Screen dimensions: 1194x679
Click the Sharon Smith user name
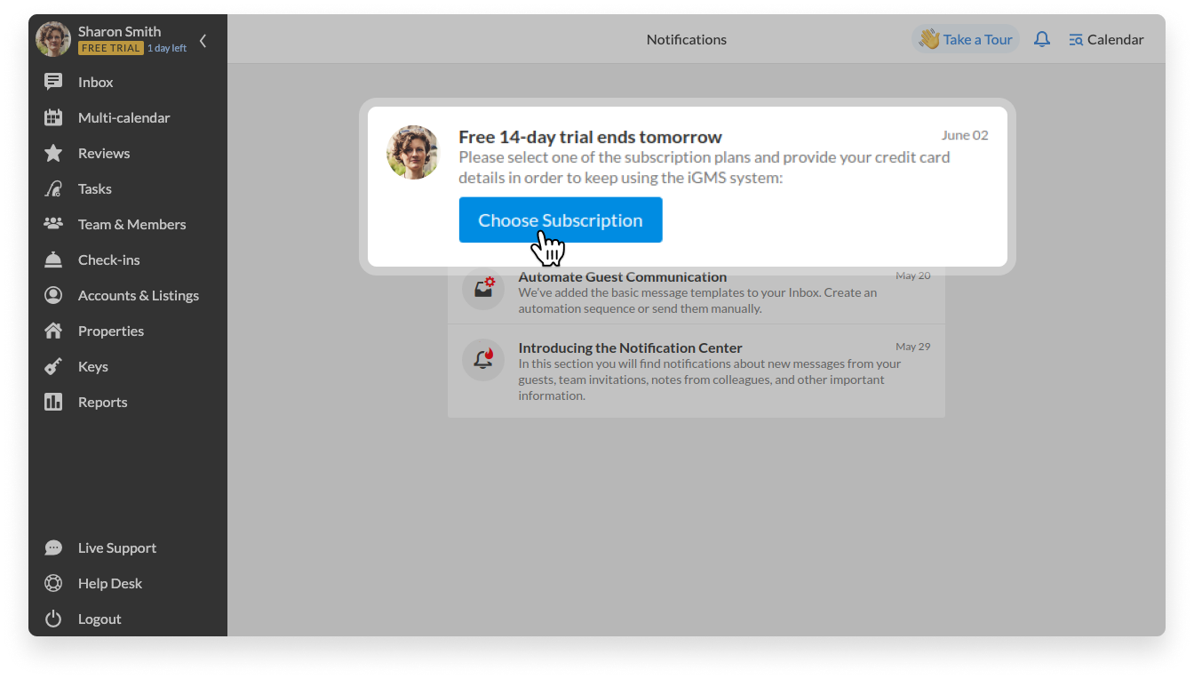120,31
